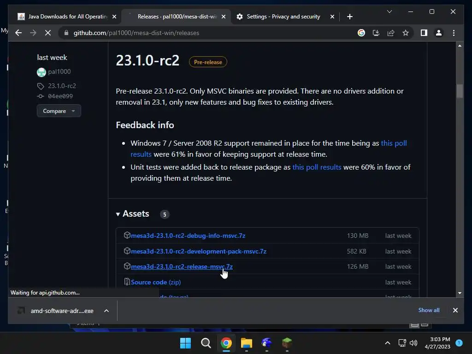Open clock and date panel
The image size is (472, 354).
[437, 343]
